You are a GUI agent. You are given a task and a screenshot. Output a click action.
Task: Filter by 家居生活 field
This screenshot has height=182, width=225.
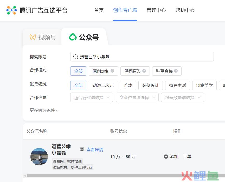coord(177,85)
